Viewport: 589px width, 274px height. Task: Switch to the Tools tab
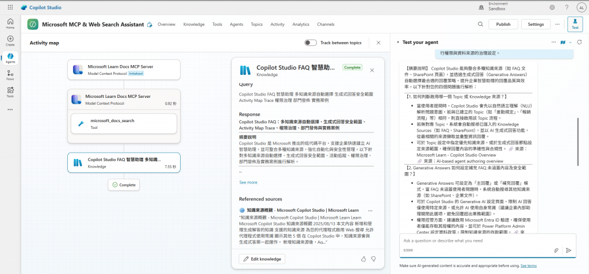tap(217, 24)
